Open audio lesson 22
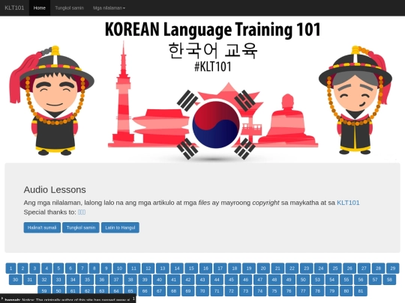This screenshot has width=405, height=303. pyautogui.click(x=292, y=269)
